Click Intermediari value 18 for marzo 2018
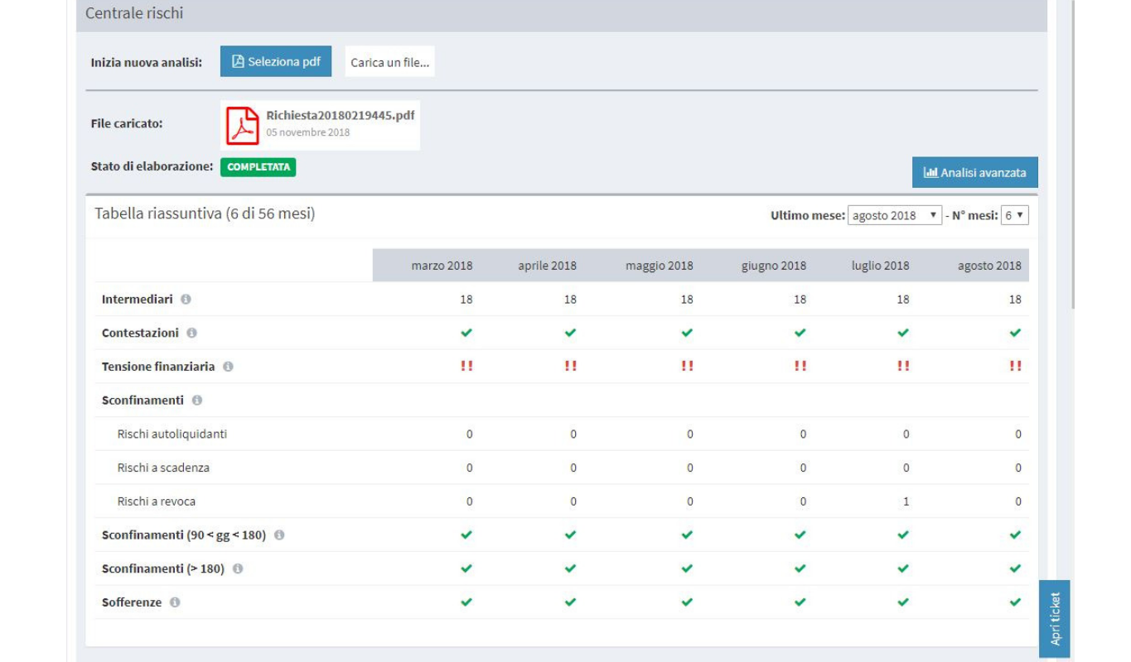The image size is (1131, 662). (466, 300)
